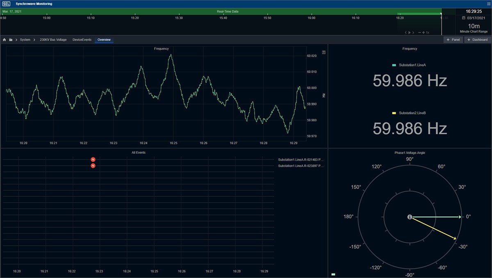Image resolution: width=492 pixels, height=278 pixels.
Task: Increase playback speed with plus icon
Action: point(423,32)
